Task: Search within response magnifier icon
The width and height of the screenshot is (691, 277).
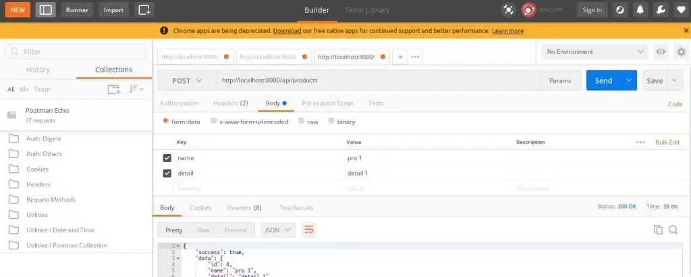Action: [x=673, y=229]
